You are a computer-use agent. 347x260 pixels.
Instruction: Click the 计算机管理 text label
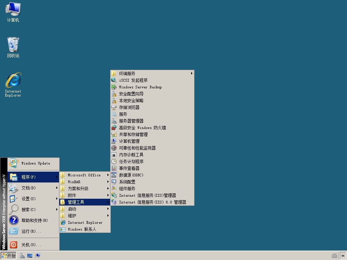tap(129, 141)
